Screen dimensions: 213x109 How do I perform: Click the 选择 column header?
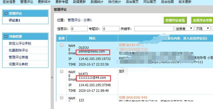[x=62, y=38]
